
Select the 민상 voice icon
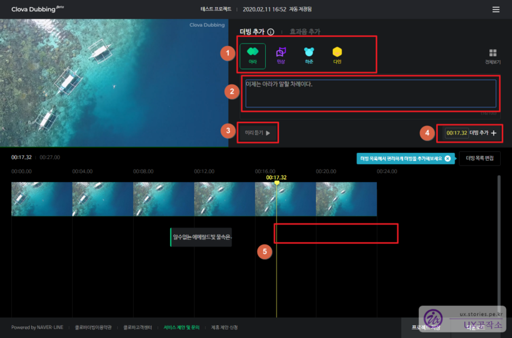click(x=281, y=55)
